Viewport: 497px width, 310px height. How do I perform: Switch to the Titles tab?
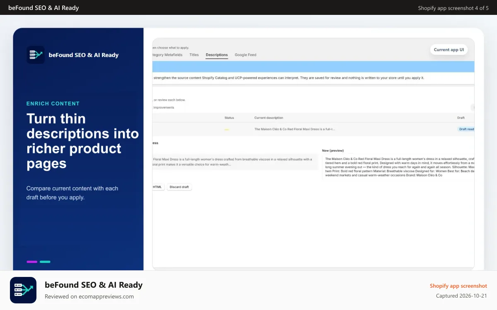tap(194, 55)
